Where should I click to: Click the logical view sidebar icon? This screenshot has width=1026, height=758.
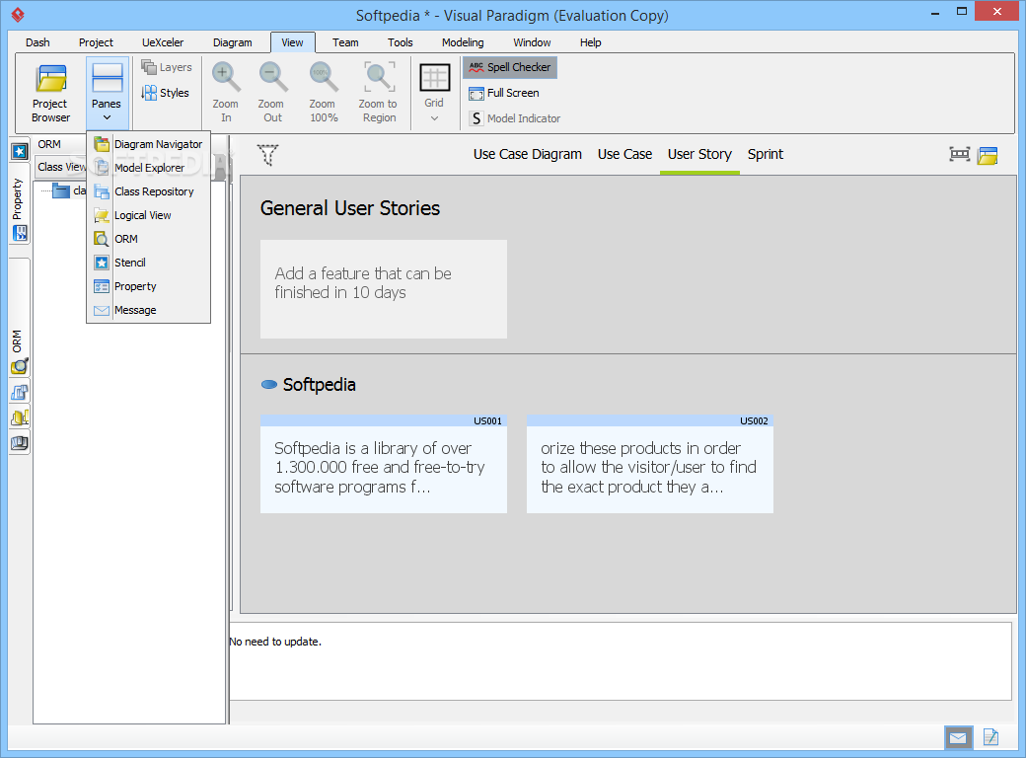pyautogui.click(x=20, y=417)
